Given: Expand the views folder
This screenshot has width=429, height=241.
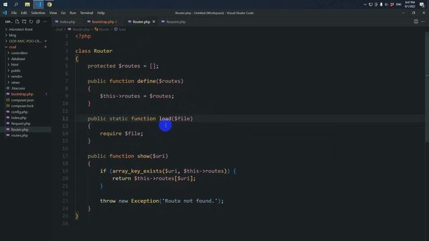Looking at the screenshot, I should point(15,82).
